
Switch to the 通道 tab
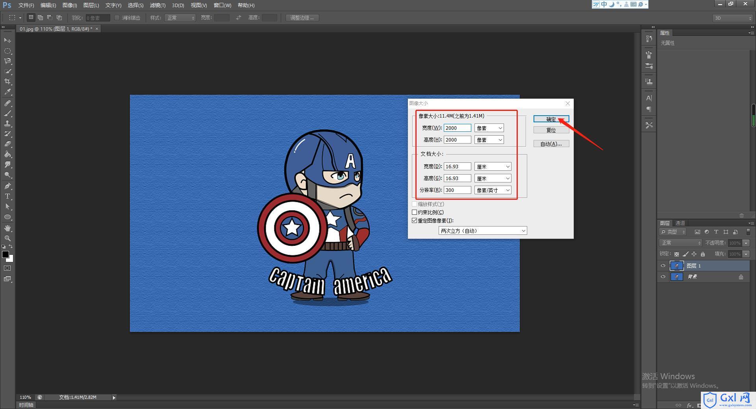[x=680, y=223]
